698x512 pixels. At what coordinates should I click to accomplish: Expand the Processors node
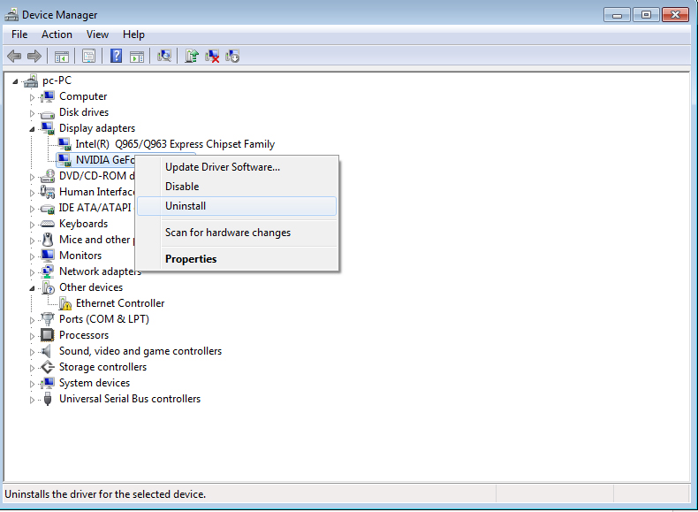pos(32,336)
